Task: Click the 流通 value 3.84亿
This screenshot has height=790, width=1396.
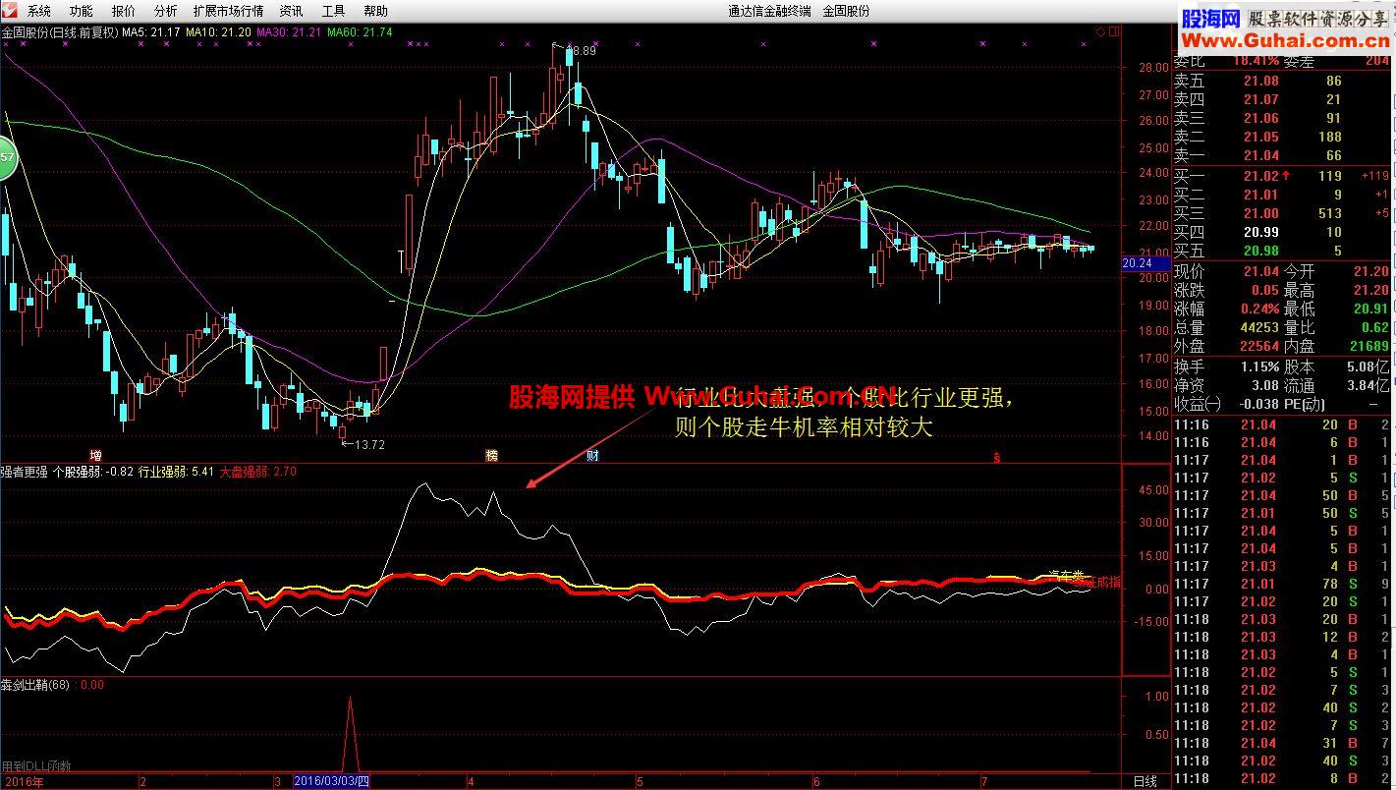Action: point(1368,385)
